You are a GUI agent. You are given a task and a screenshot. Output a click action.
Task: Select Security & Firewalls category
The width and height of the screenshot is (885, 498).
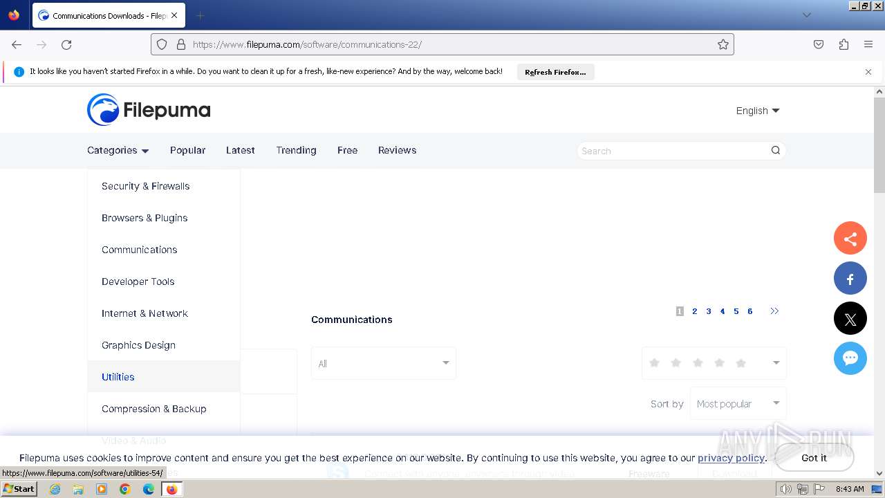click(x=164, y=186)
